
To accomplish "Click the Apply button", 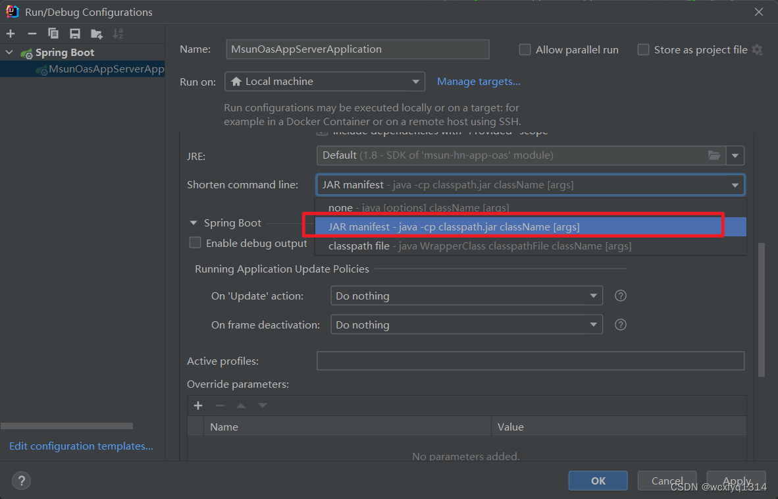I will coord(737,481).
